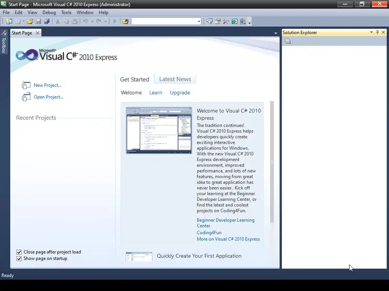The width and height of the screenshot is (389, 291).
Task: Click the First Application thumbnail image
Action: (139, 257)
